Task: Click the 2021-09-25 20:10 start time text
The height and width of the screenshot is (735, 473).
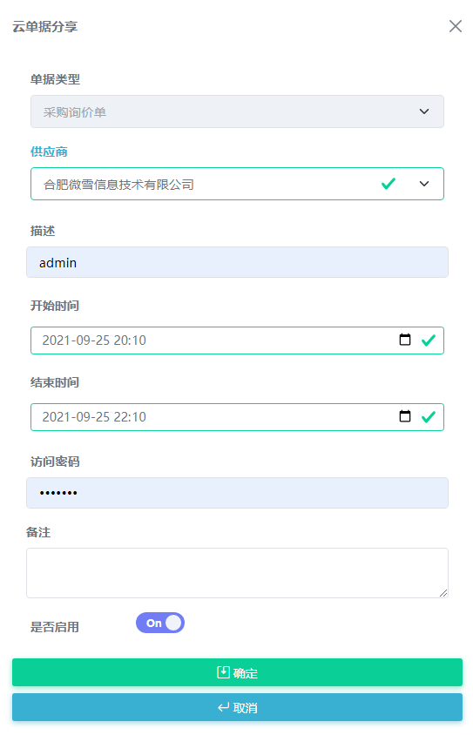Action: click(94, 341)
